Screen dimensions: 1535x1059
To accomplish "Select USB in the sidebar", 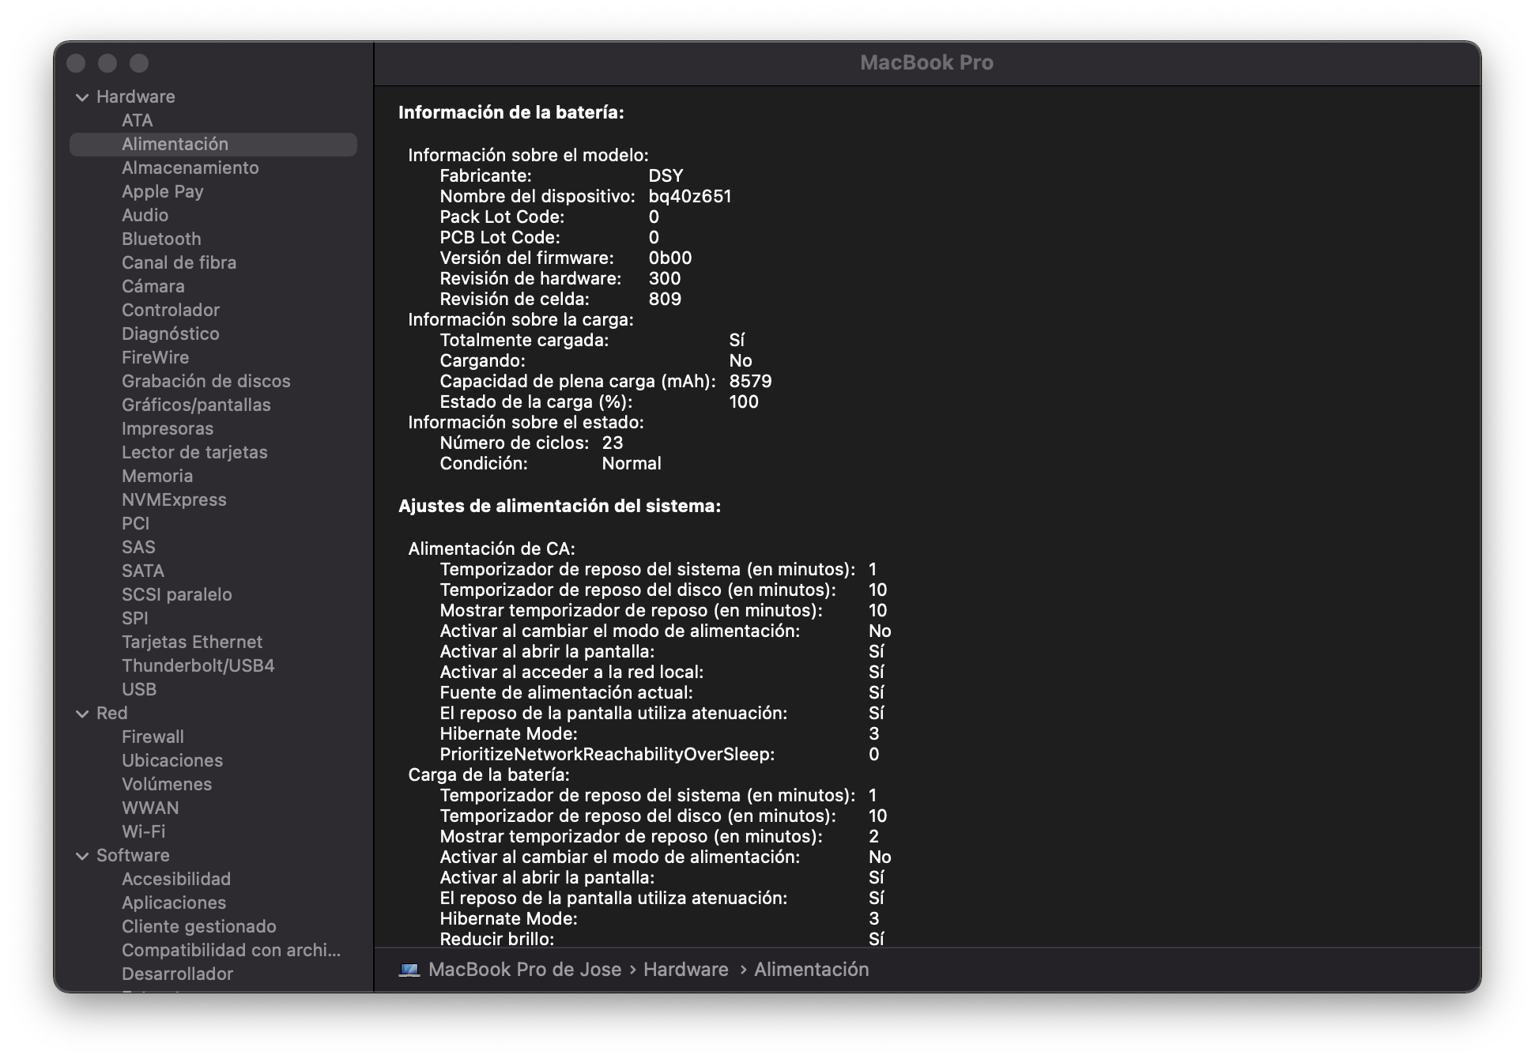I will tap(138, 689).
